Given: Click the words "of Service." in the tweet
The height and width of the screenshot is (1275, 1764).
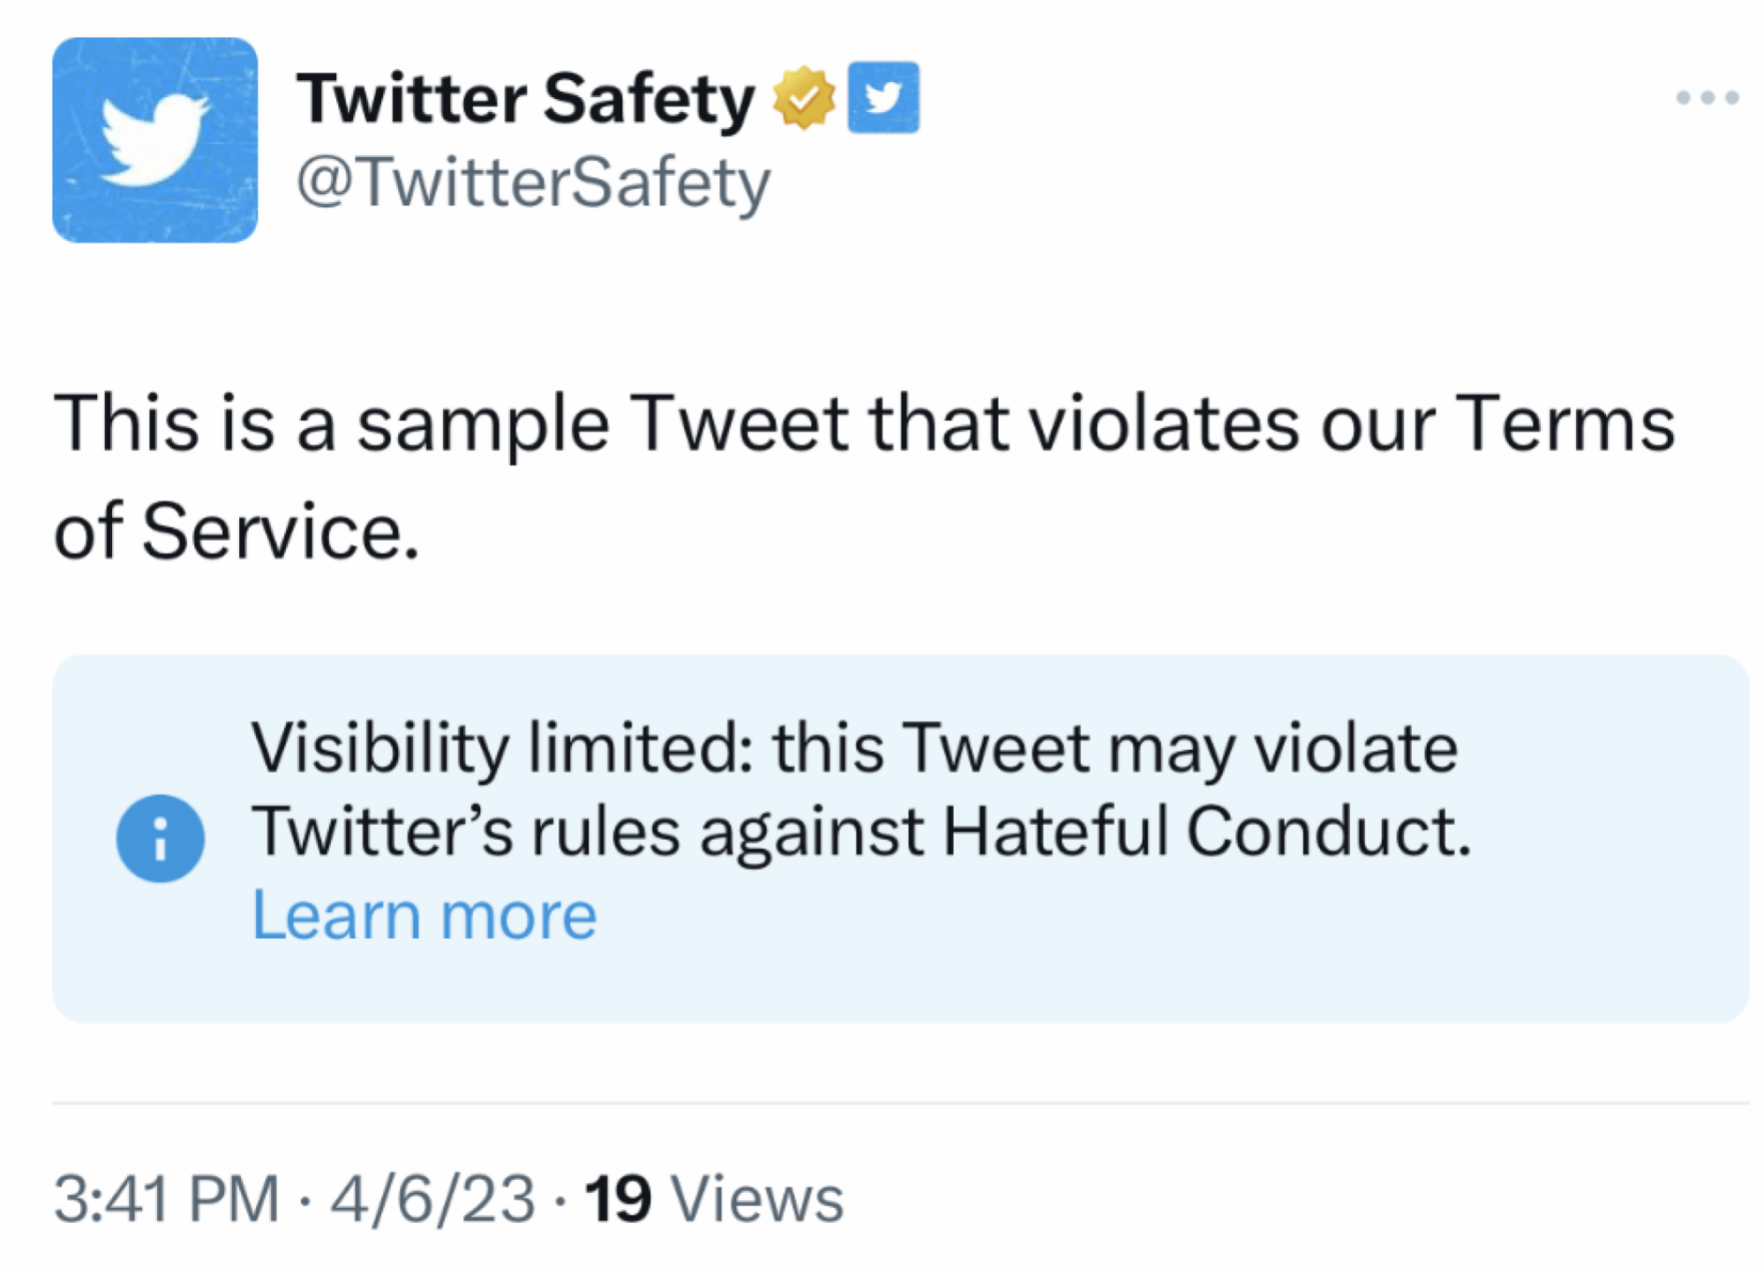Looking at the screenshot, I should click(x=236, y=531).
